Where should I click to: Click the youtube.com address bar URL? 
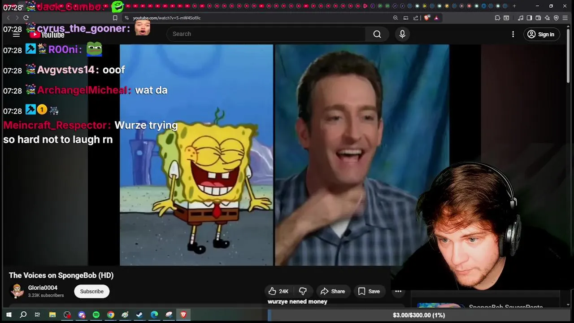(x=167, y=18)
